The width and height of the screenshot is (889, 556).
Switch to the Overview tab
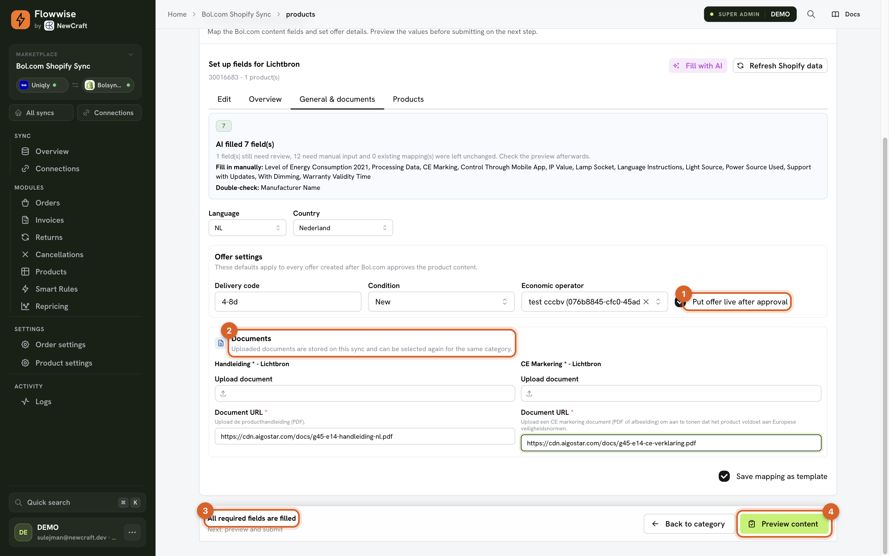click(x=265, y=99)
